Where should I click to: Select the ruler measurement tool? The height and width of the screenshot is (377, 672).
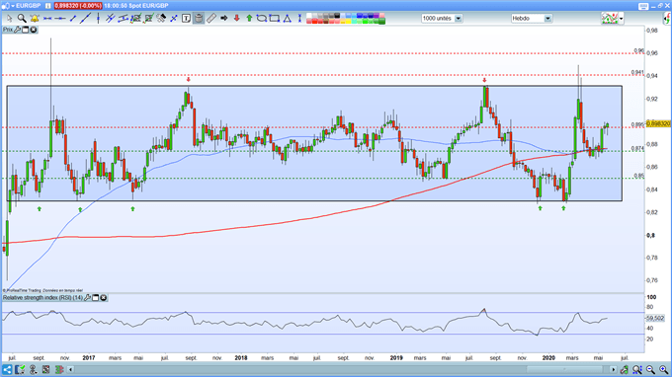point(211,19)
